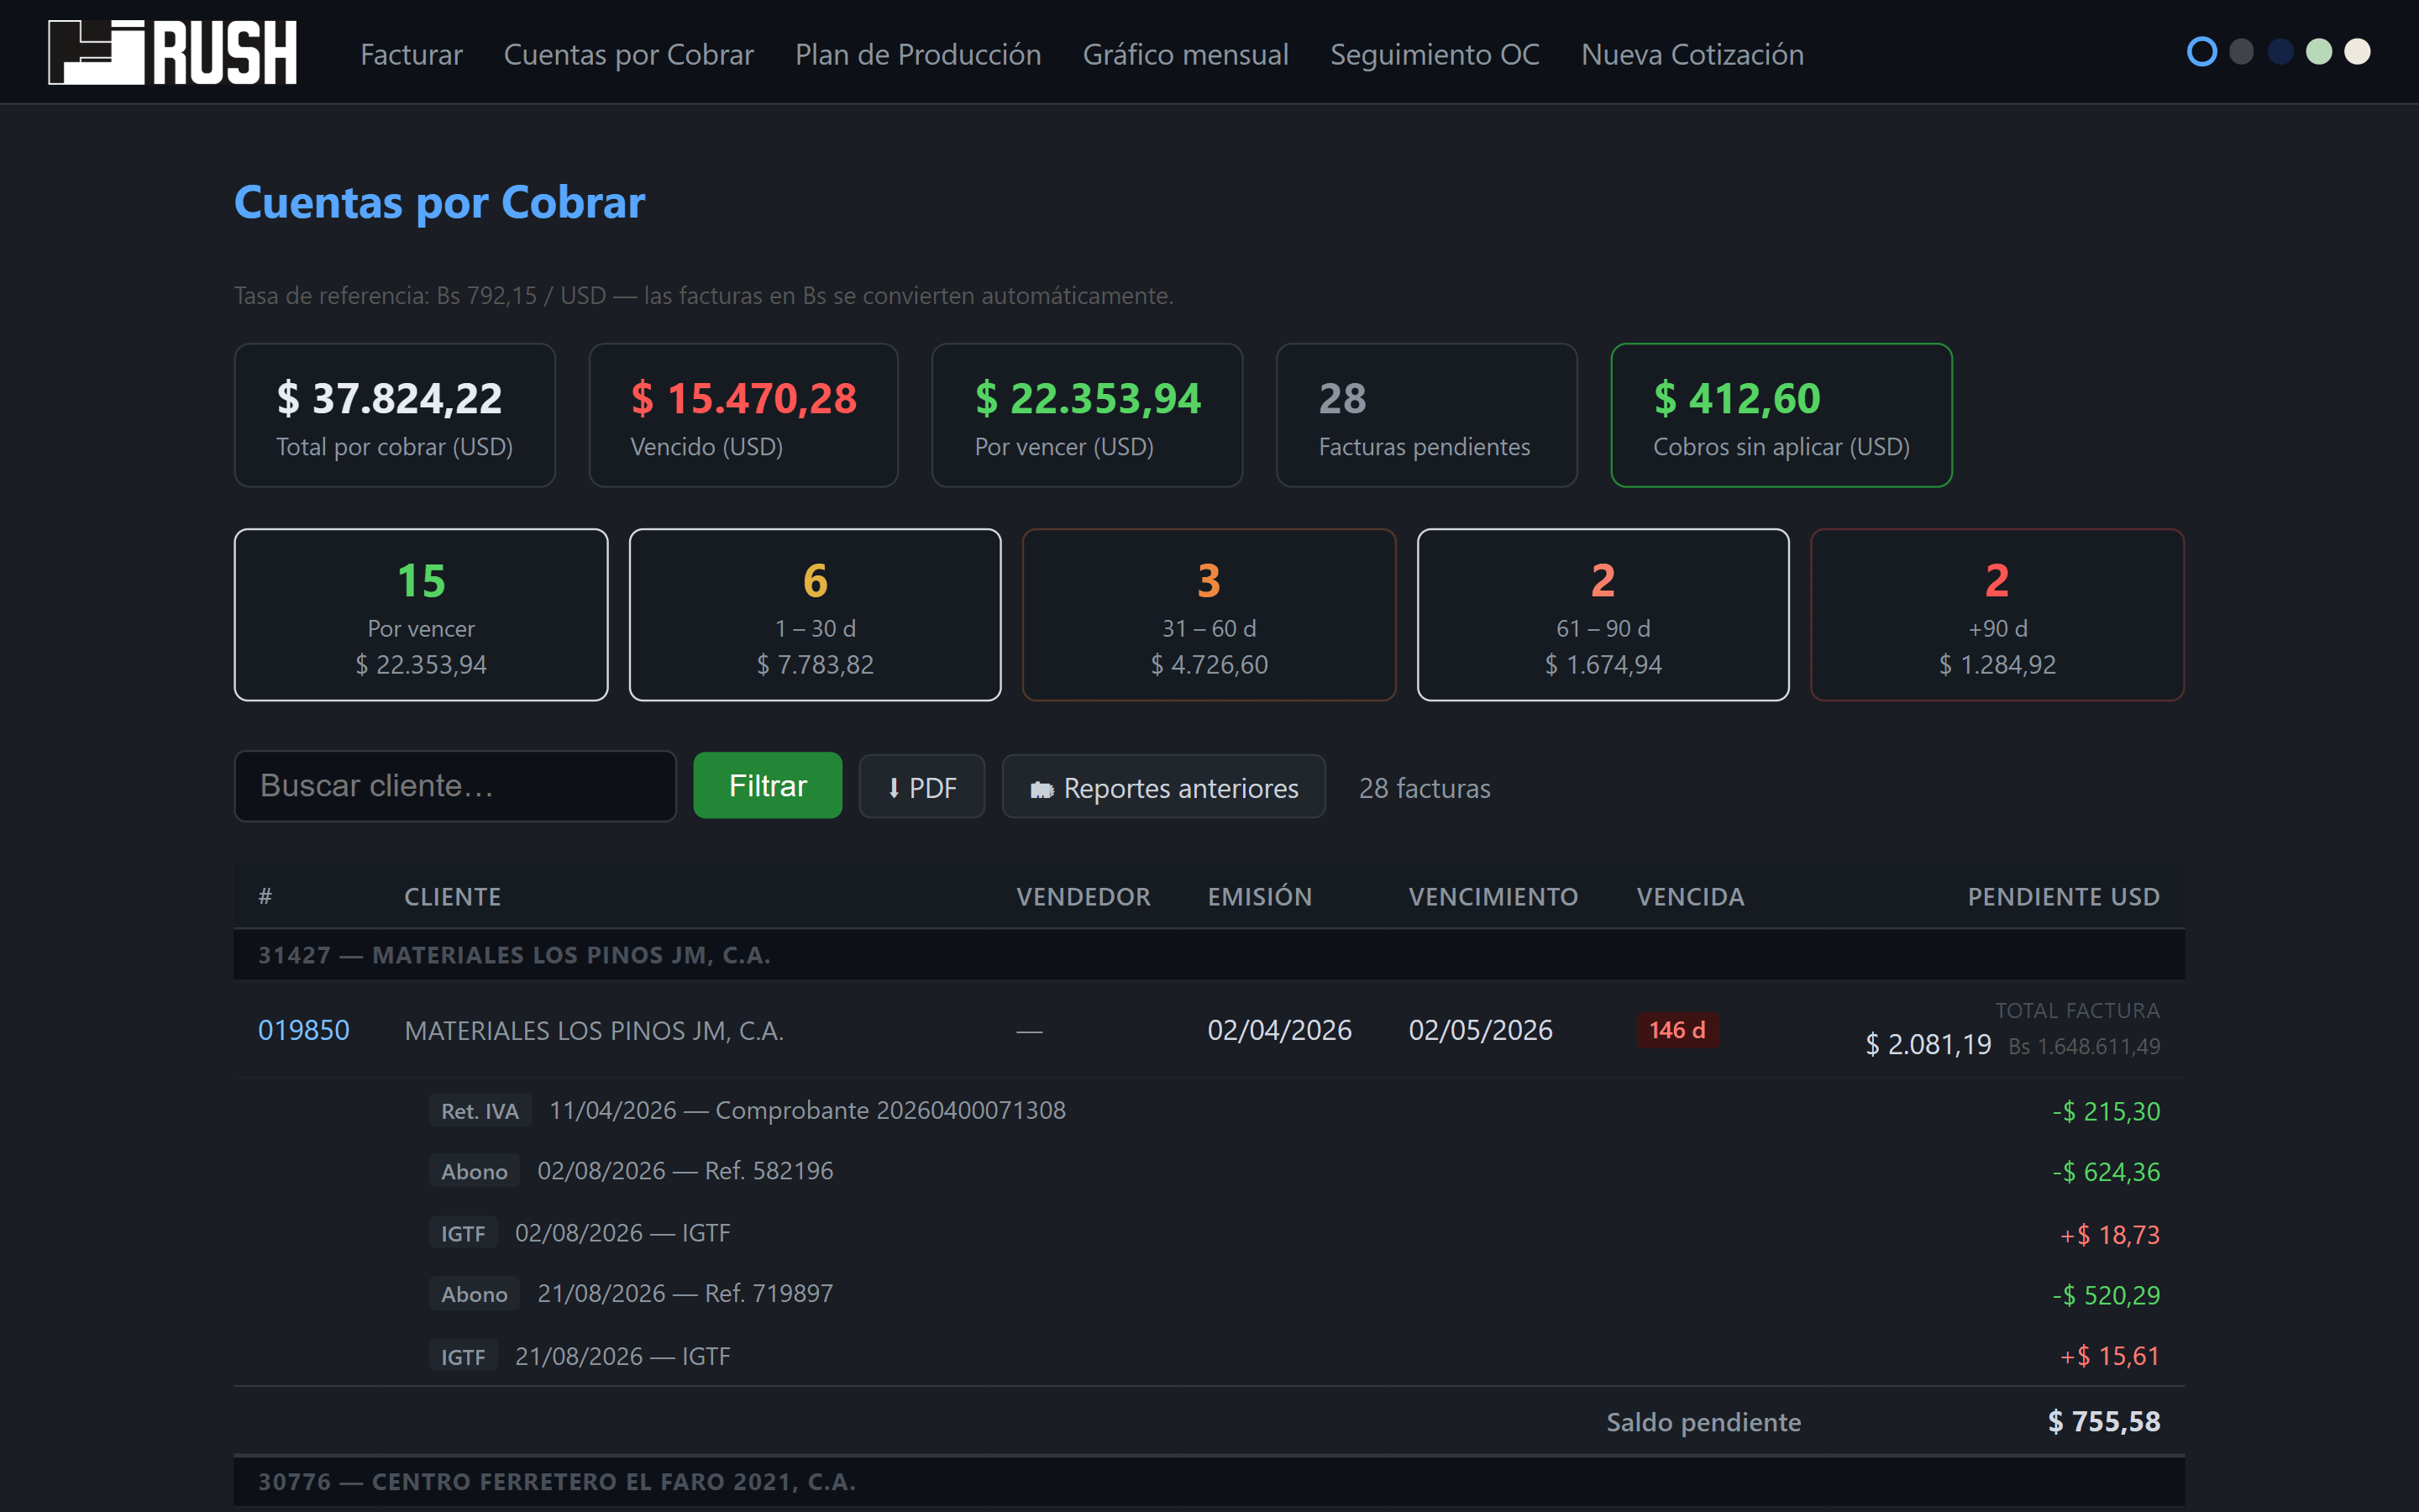Click the -$ 215,30 retention amount
The height and width of the screenshot is (1512, 2419).
[2107, 1111]
